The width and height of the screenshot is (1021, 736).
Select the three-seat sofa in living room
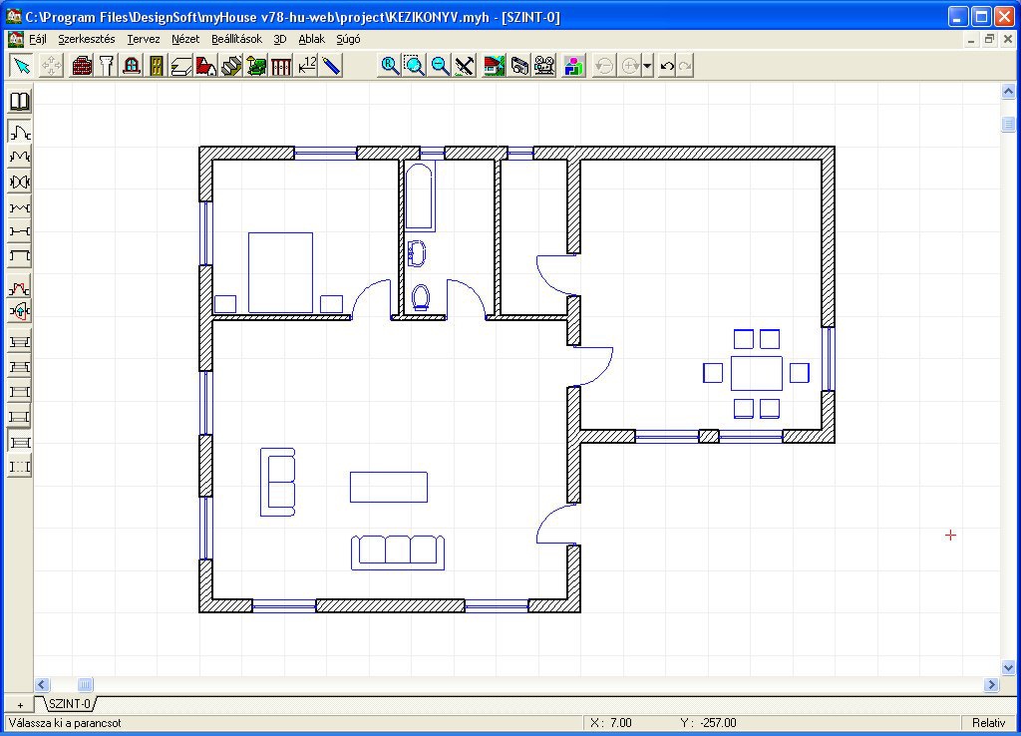[398, 552]
